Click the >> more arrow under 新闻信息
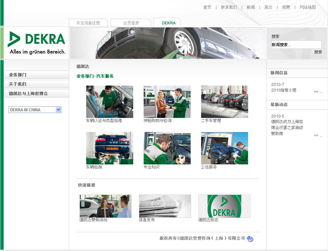Image resolution: width=328 pixels, height=251 pixels. [x=318, y=92]
